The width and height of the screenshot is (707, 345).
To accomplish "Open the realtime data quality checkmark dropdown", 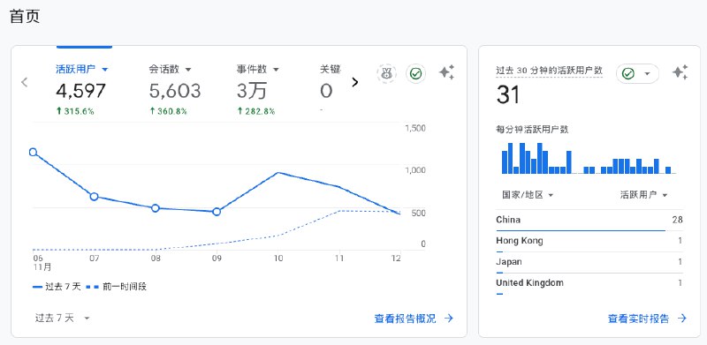I will (x=637, y=73).
